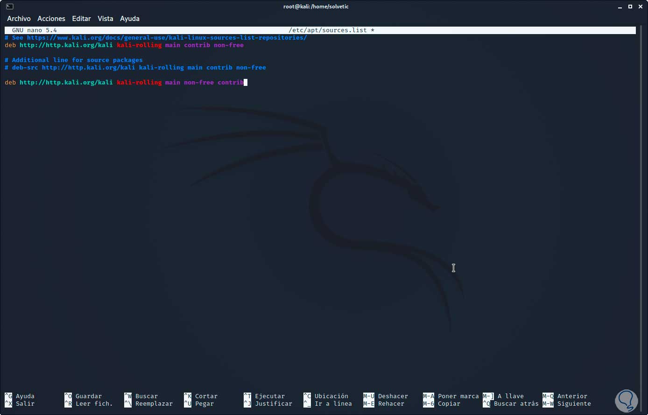Open the Archivo menu
The image size is (648, 415).
(19, 19)
